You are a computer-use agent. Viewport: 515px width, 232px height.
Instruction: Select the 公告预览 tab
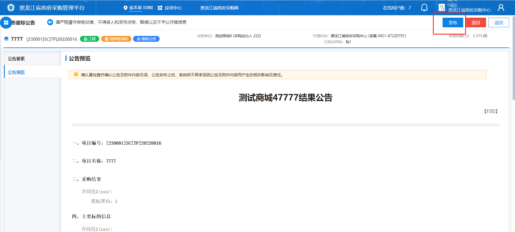pyautogui.click(x=32, y=72)
